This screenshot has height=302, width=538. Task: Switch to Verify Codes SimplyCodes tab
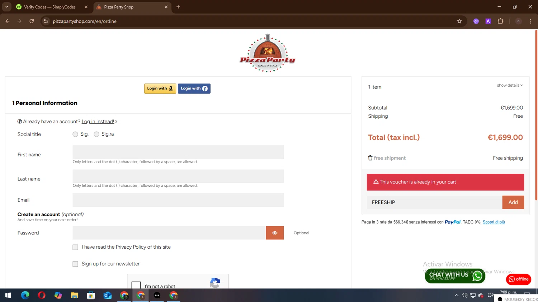tap(50, 7)
